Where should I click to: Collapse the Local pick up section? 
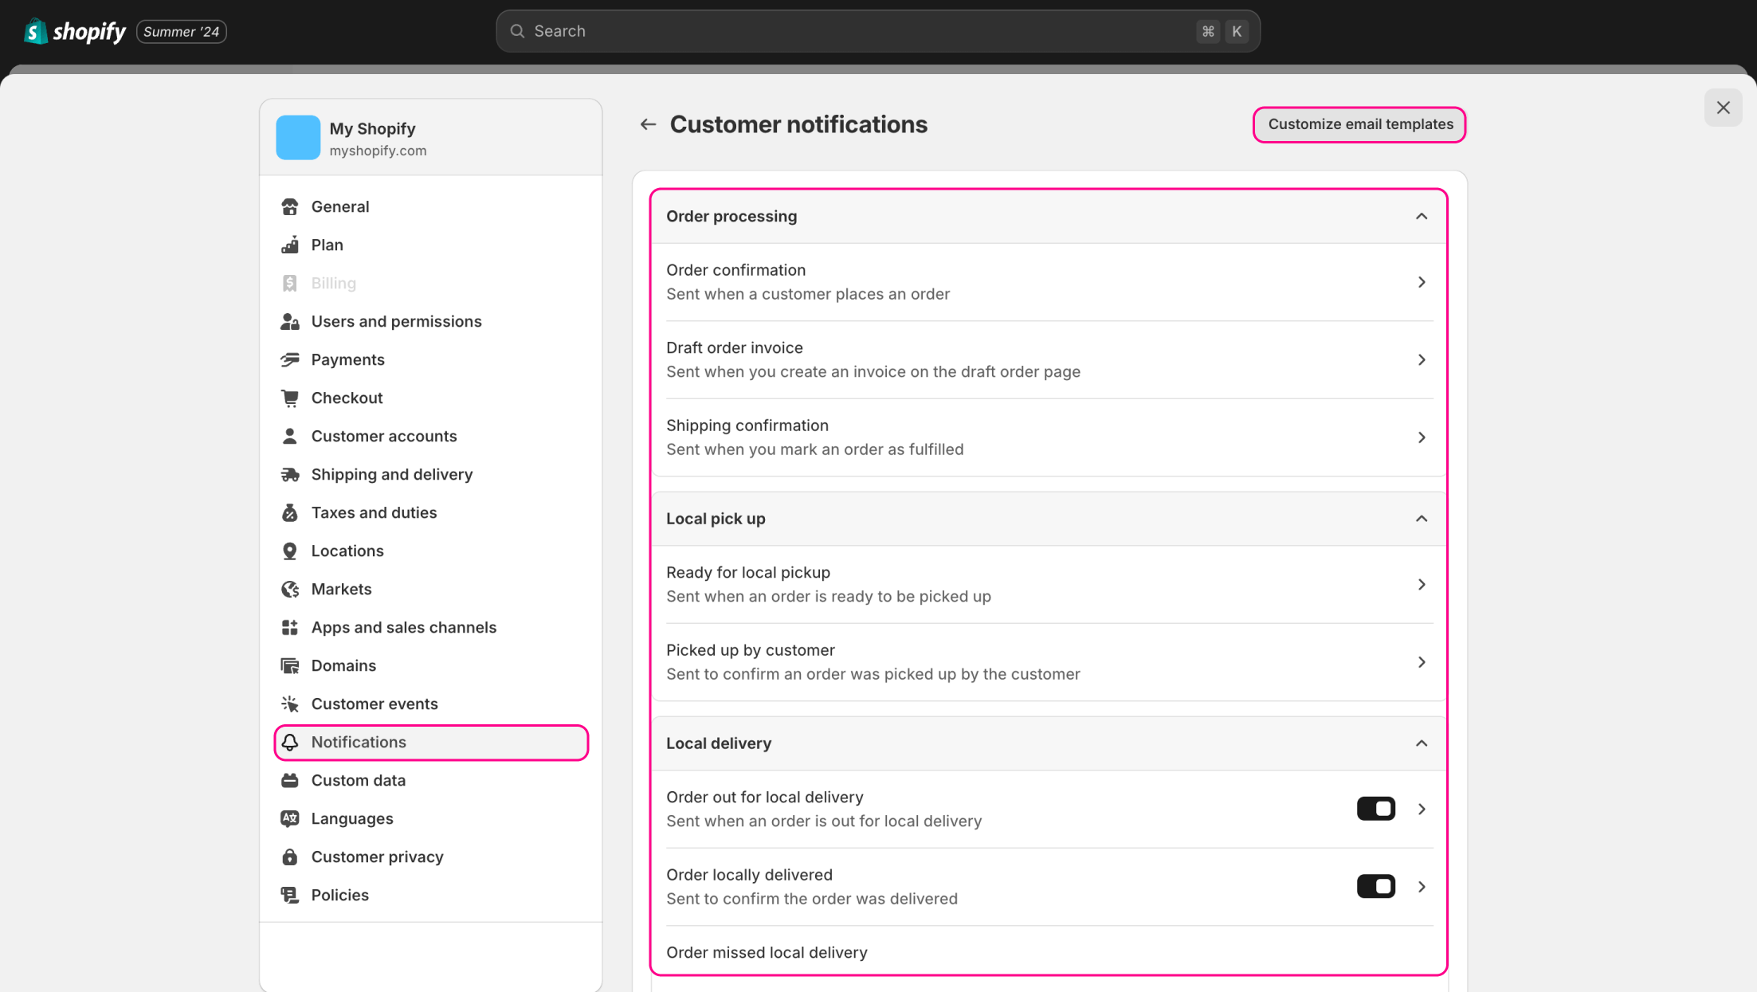tap(1421, 519)
